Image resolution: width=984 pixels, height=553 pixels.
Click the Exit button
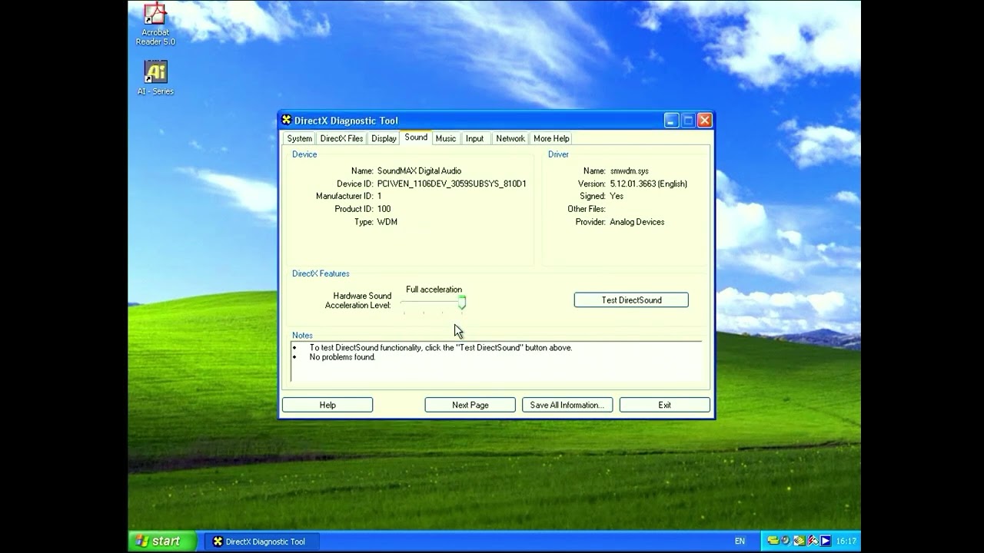point(665,405)
